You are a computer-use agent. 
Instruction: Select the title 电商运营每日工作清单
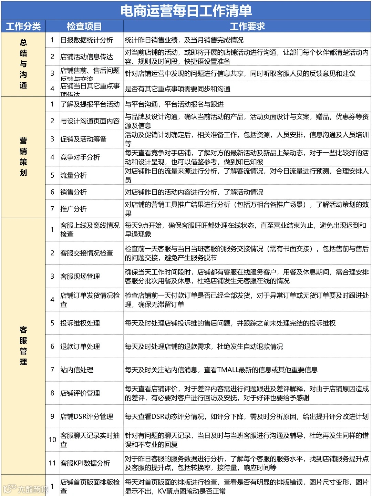click(x=186, y=10)
